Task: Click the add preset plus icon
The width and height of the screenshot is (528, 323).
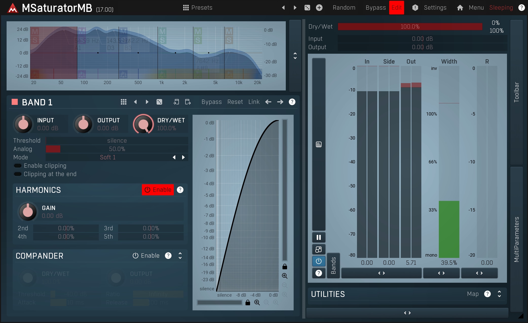Action: click(319, 8)
